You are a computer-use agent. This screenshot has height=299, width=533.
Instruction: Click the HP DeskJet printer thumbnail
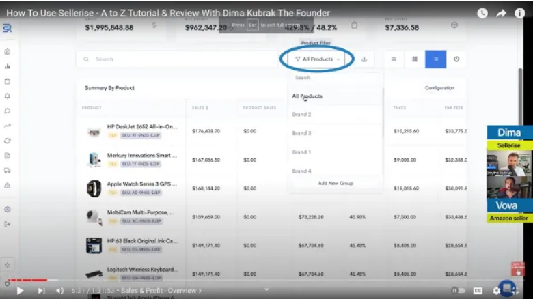click(x=94, y=131)
